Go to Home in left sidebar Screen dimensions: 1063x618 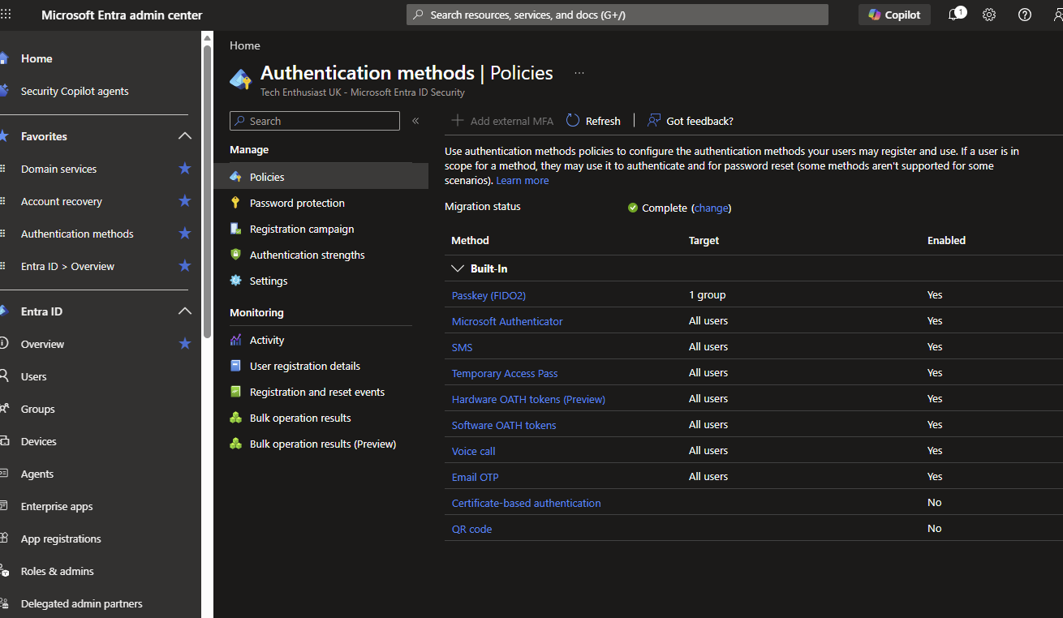[x=37, y=58]
